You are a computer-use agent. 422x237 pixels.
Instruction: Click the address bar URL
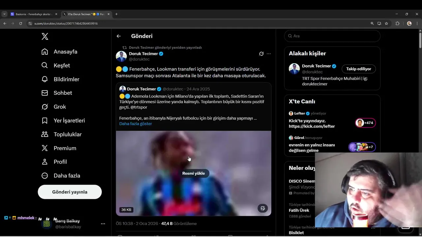tap(66, 23)
